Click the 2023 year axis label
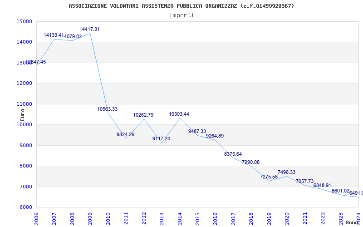This screenshot has width=363, height=227. point(341,218)
